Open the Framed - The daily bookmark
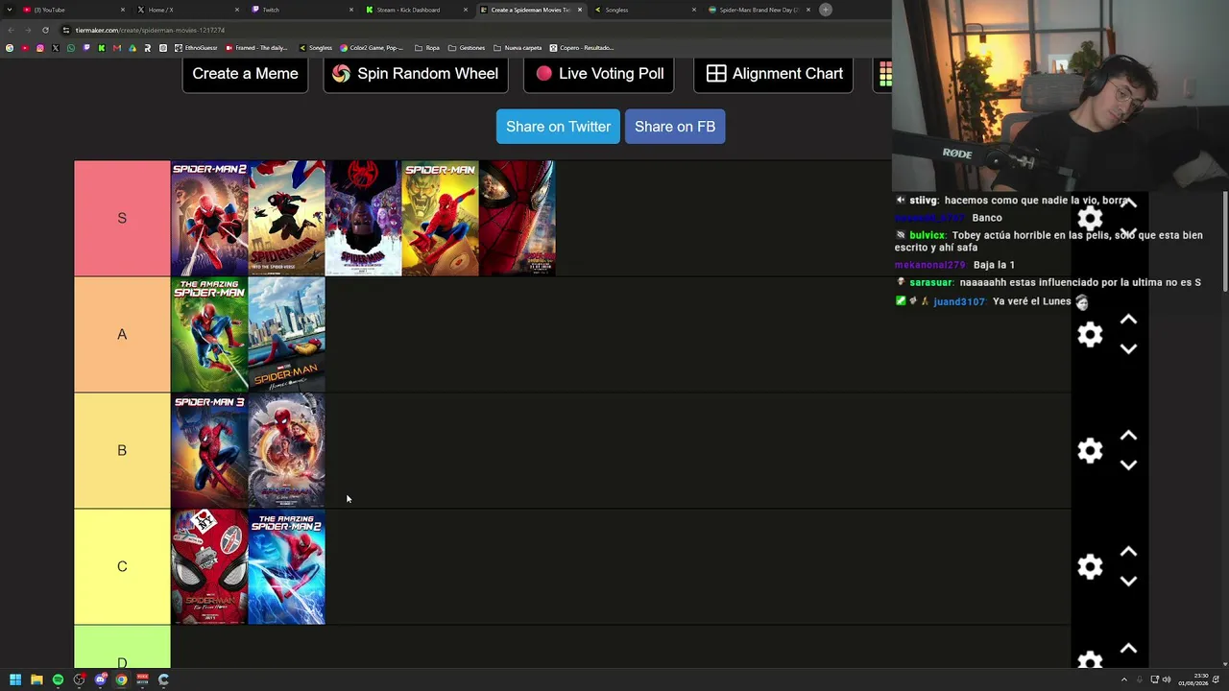The height and width of the screenshot is (691, 1229). coord(256,48)
